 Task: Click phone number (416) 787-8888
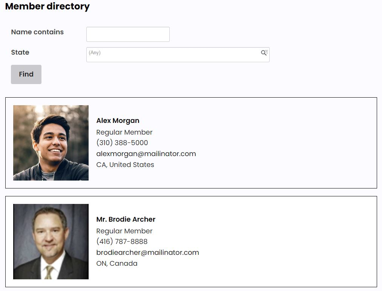[x=122, y=242]
